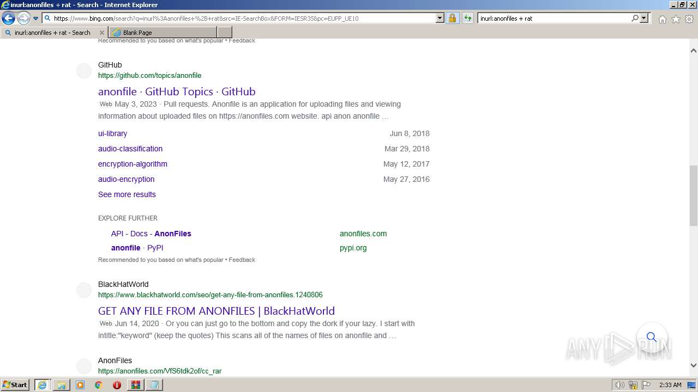The width and height of the screenshot is (698, 392).
Task: Open GET ANY FILE FROM ANONFILES result
Action: [x=216, y=311]
